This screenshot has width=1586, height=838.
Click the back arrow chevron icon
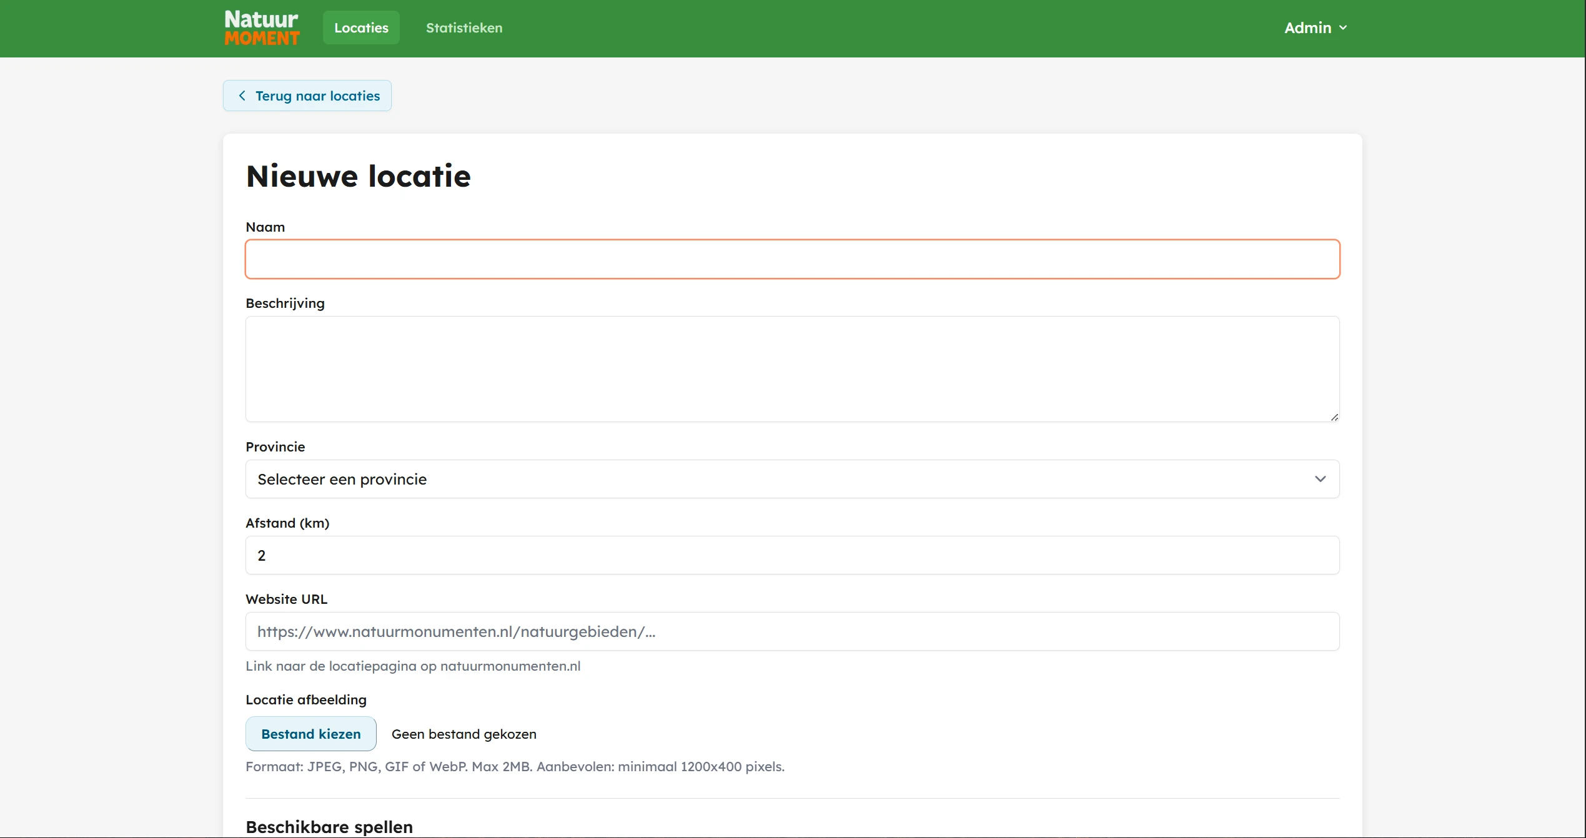(242, 95)
